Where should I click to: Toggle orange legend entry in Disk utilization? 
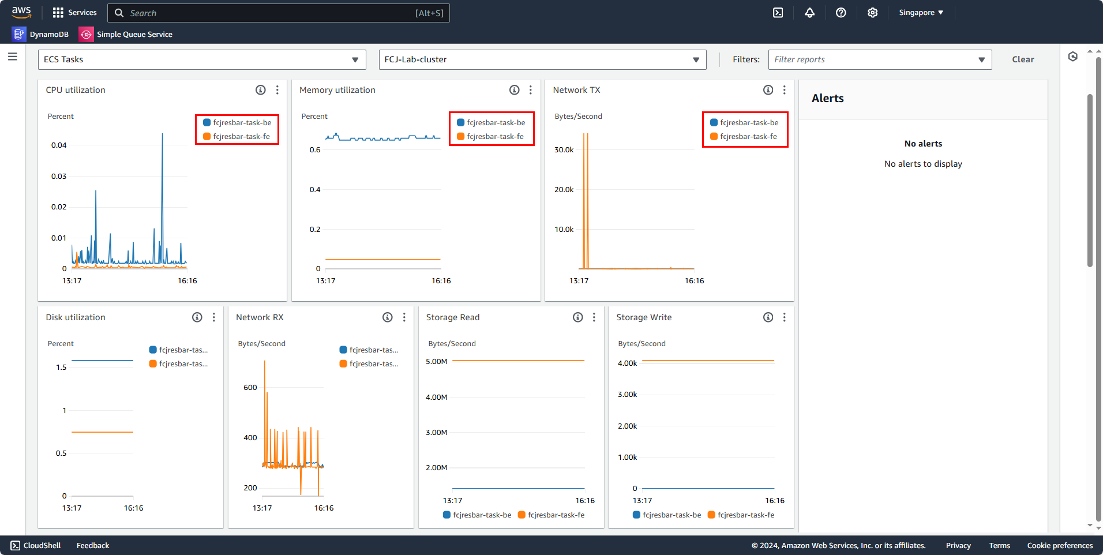coord(179,364)
